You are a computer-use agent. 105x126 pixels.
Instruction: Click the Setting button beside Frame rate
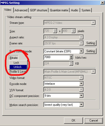[91, 43]
